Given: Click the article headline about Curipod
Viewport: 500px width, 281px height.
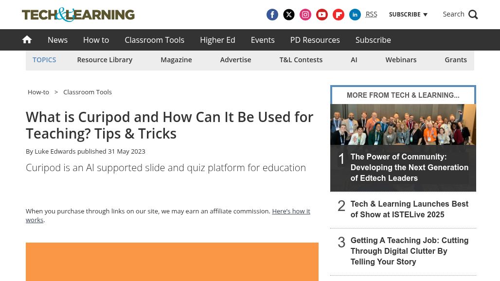Looking at the screenshot, I should click(170, 125).
